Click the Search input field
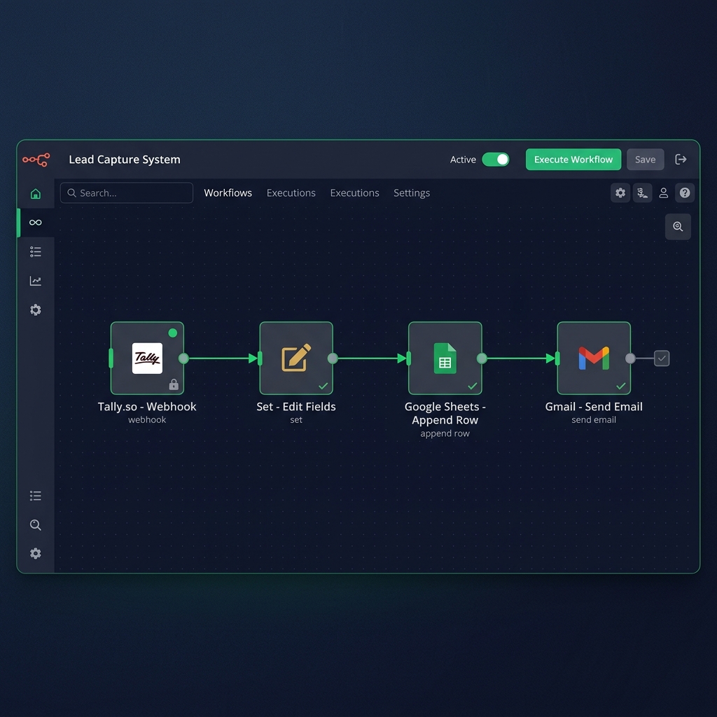 (x=127, y=193)
